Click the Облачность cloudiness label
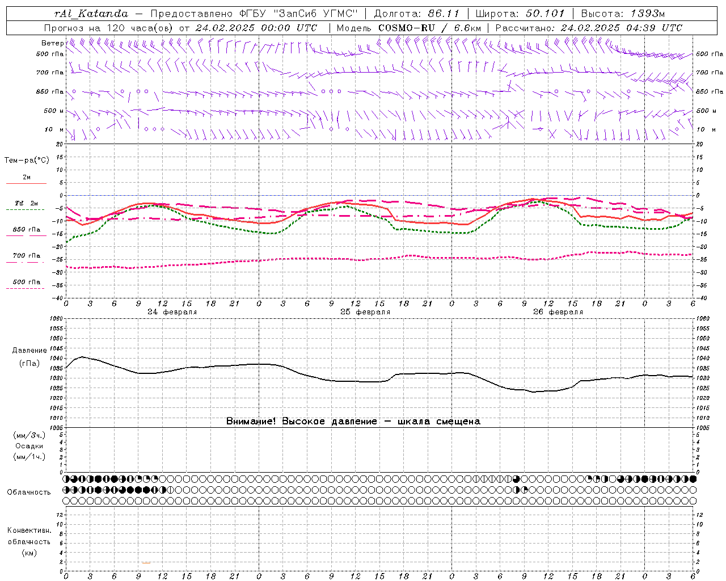 click(29, 492)
